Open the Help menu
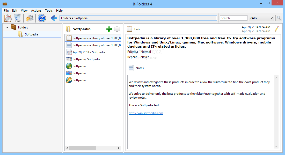This screenshot has width=285, height=155. pos(59,11)
